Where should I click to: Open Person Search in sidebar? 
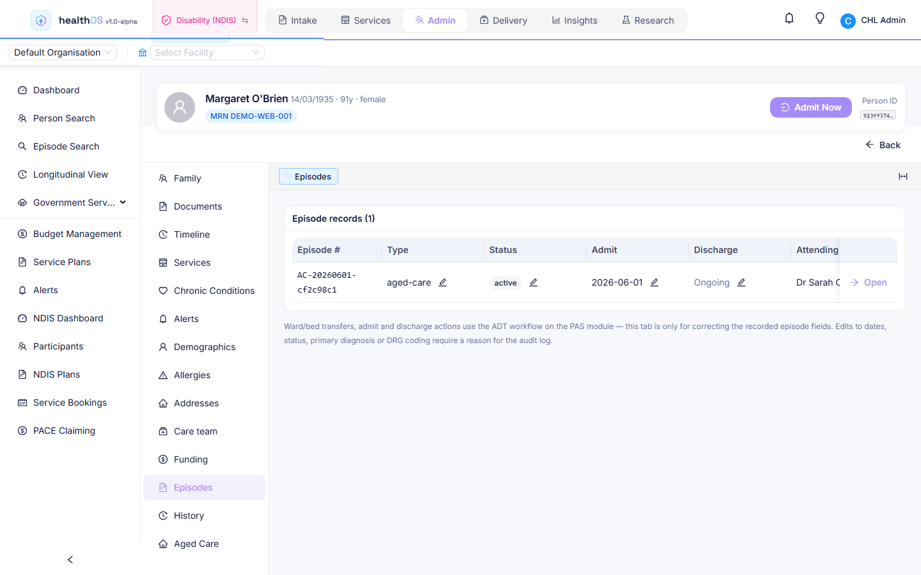[x=70, y=118]
